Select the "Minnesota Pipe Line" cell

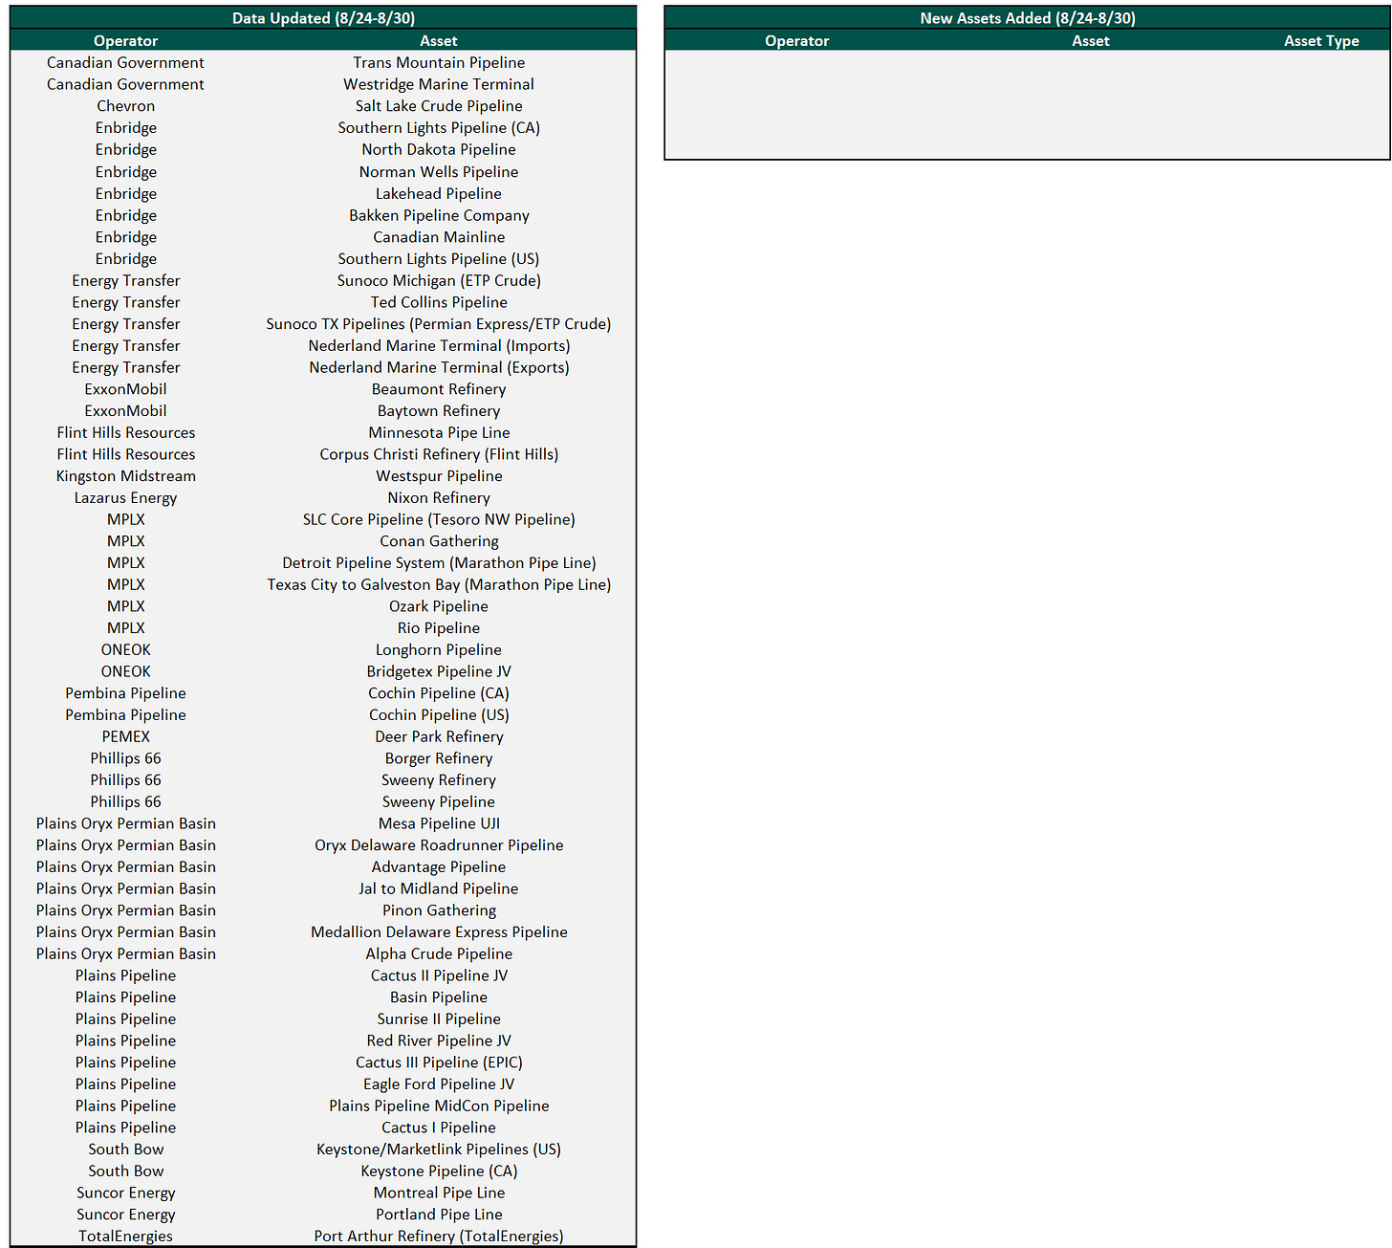tap(439, 433)
